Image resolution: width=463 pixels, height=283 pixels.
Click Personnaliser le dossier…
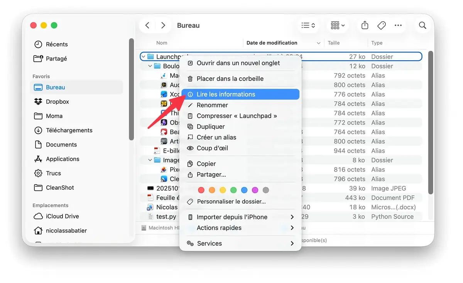coord(231,202)
